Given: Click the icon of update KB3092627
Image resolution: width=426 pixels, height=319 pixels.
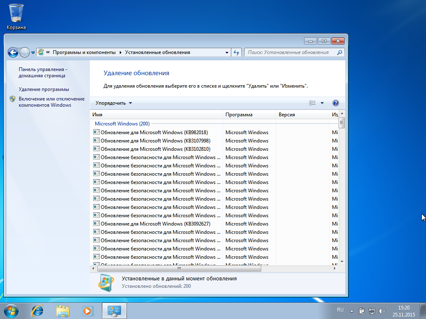Looking at the screenshot, I should 96,223.
